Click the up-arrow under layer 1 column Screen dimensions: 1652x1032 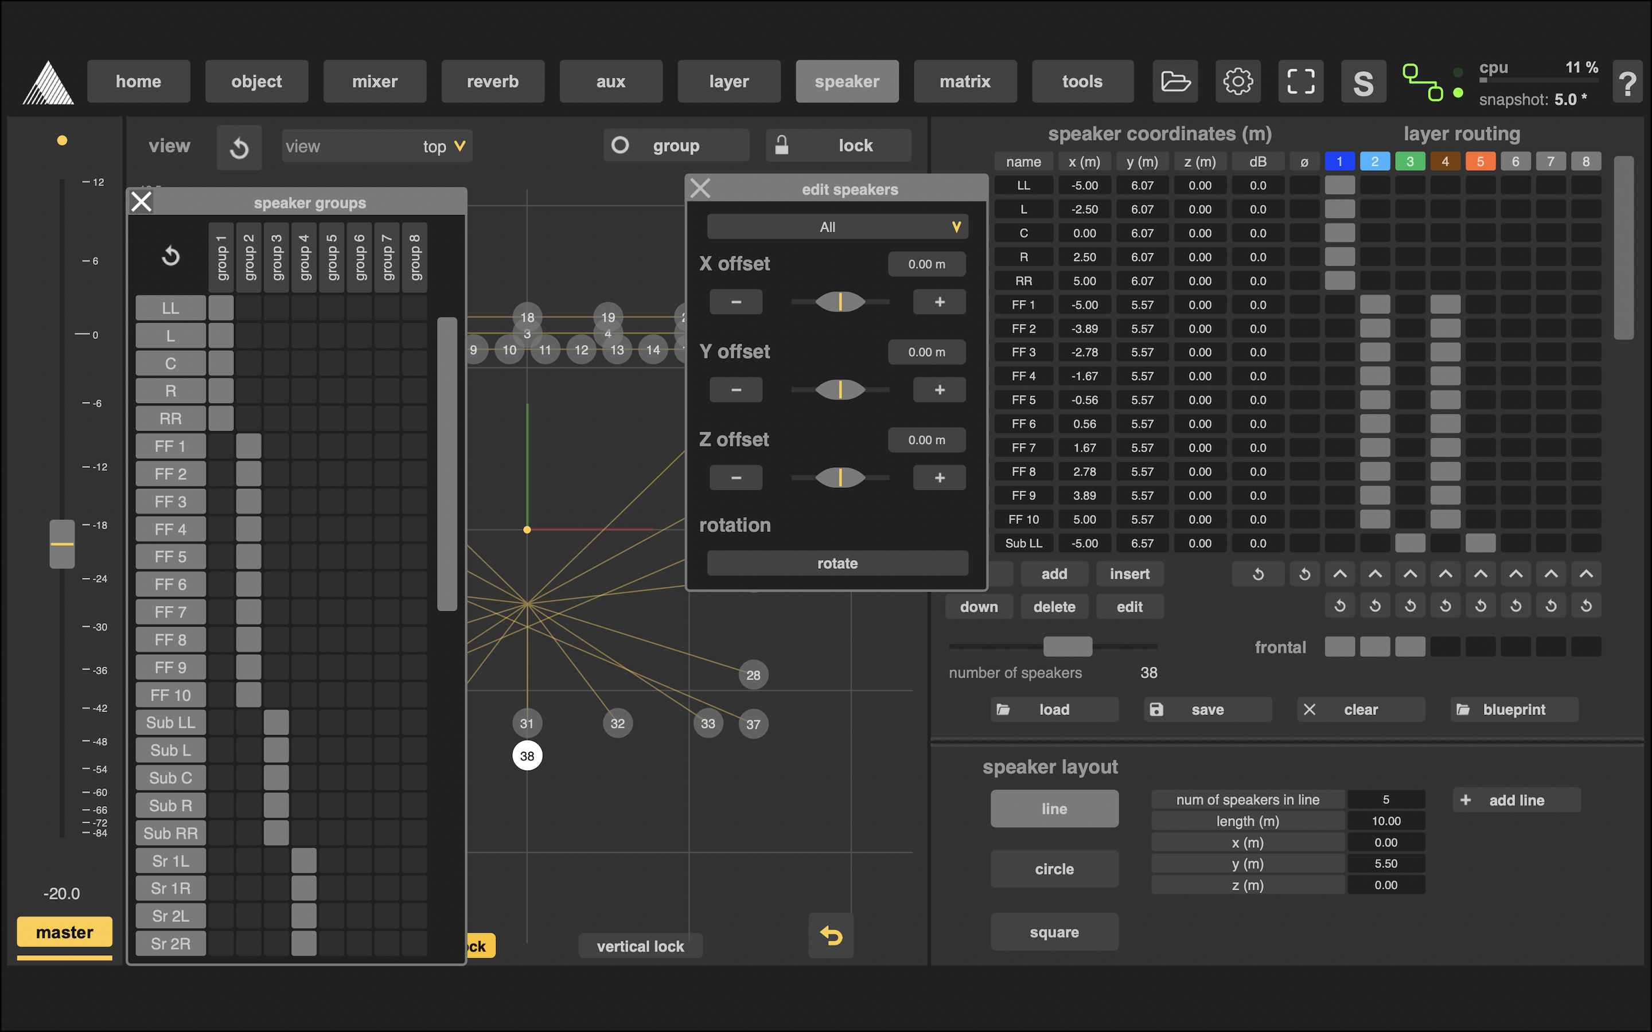point(1339,574)
